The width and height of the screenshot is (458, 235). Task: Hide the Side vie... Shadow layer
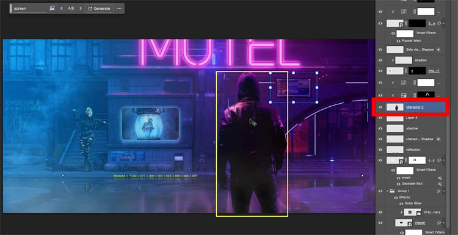(380, 49)
